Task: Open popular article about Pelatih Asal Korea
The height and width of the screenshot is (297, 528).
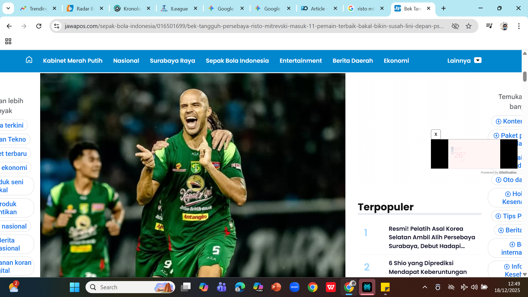Action: pos(432,237)
